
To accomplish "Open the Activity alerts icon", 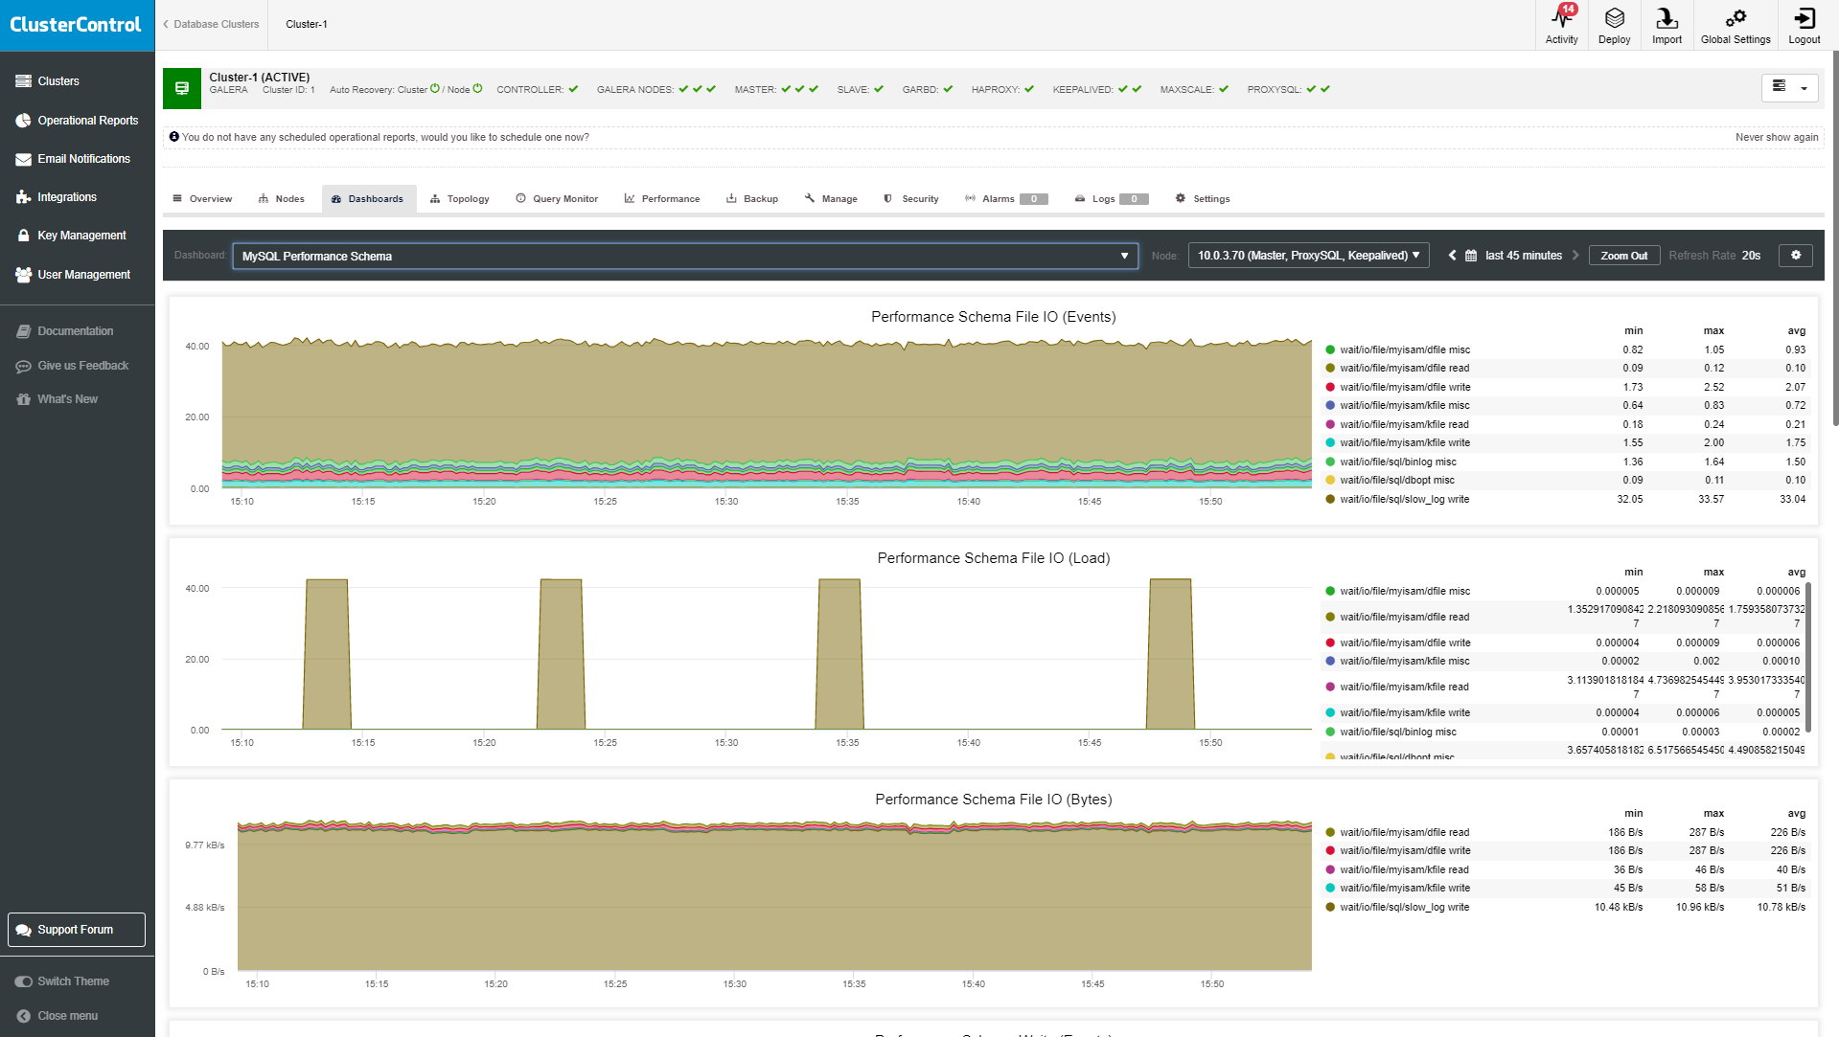I will coord(1561,25).
